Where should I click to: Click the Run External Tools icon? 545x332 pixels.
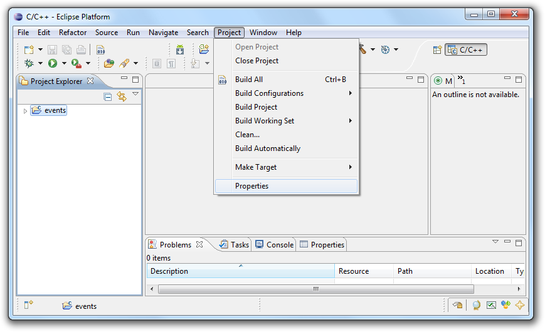click(x=76, y=63)
